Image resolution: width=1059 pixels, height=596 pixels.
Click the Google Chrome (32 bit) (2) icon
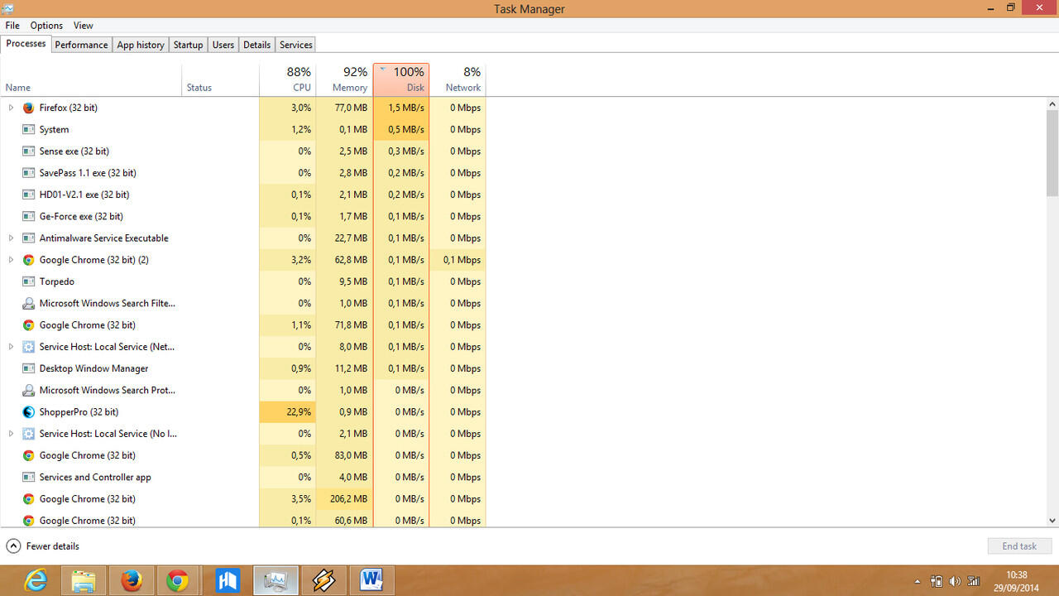28,260
